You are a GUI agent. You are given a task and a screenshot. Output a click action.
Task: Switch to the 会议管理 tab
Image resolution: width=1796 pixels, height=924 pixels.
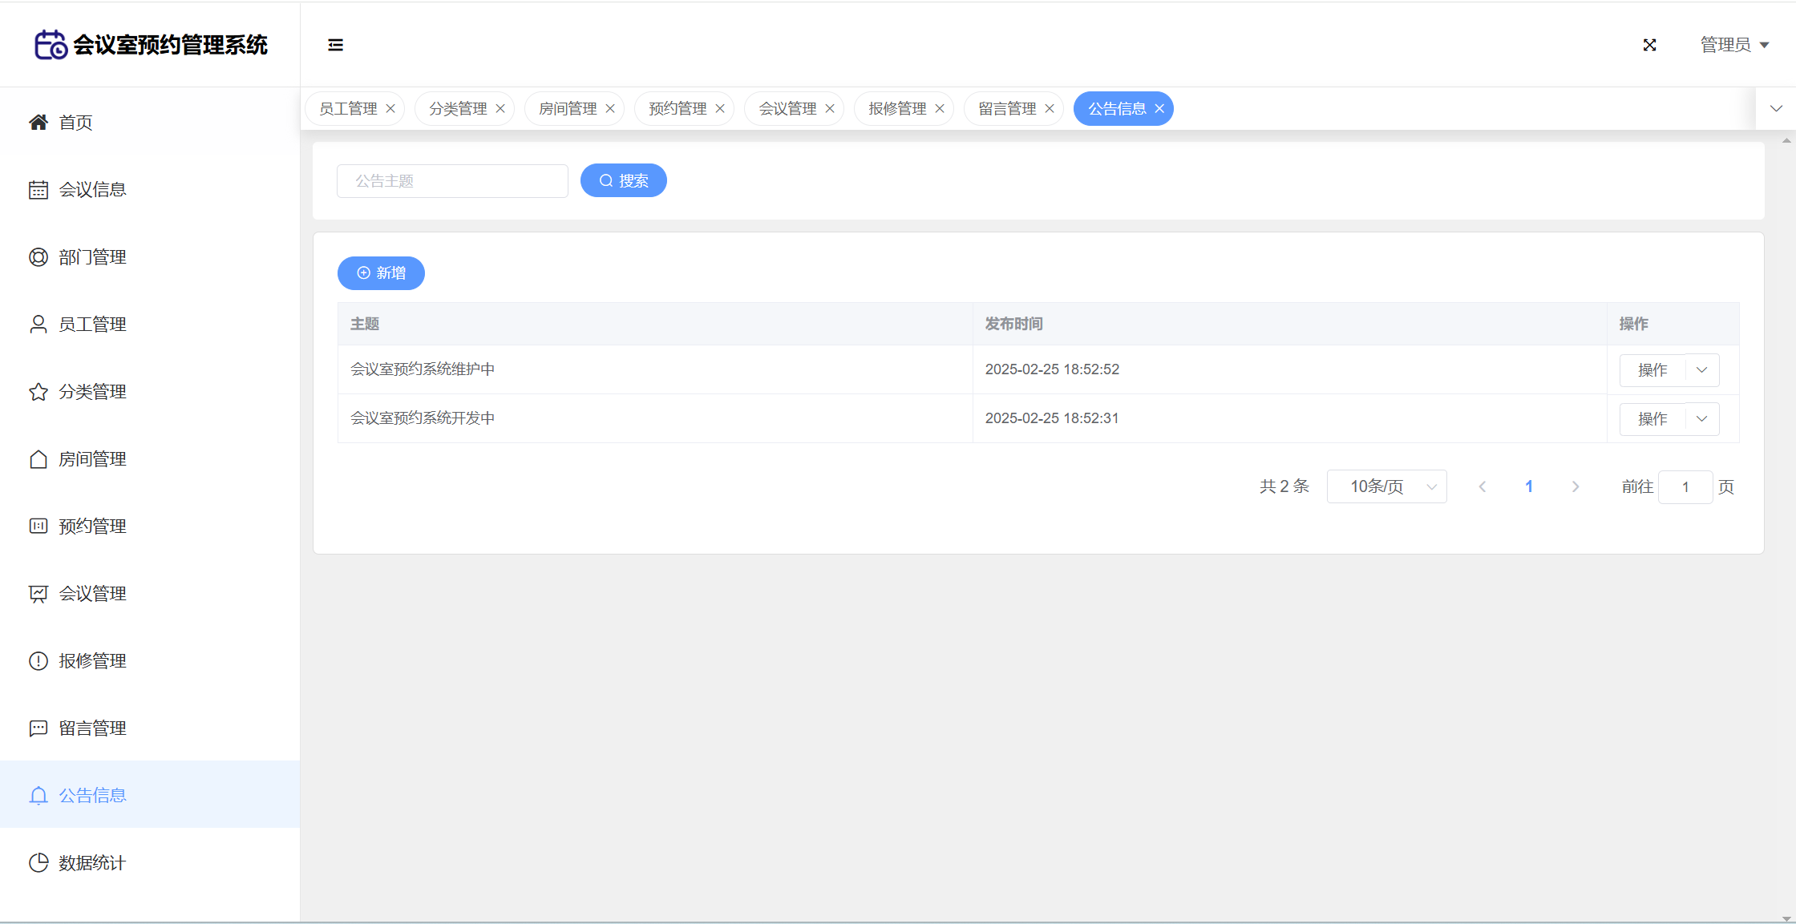pyautogui.click(x=787, y=109)
